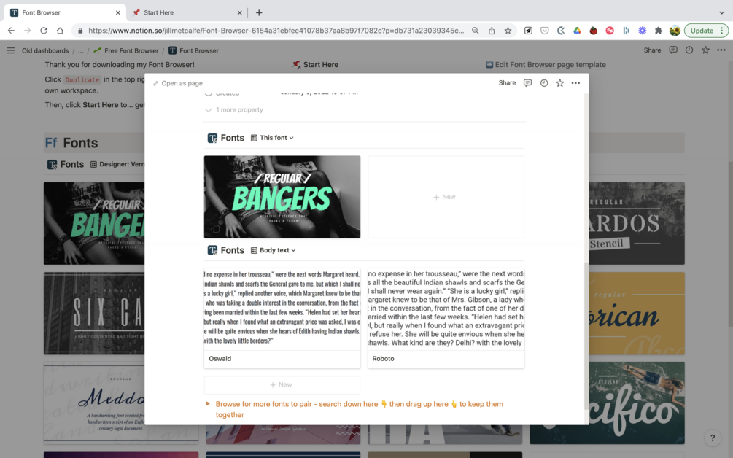Open the Notion sidebar hamburger menu
Screen dimensions: 733x458
(11, 50)
